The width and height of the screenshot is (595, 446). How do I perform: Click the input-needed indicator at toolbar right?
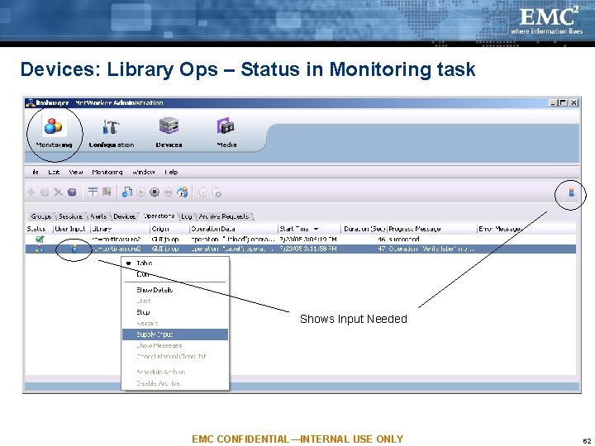[572, 192]
